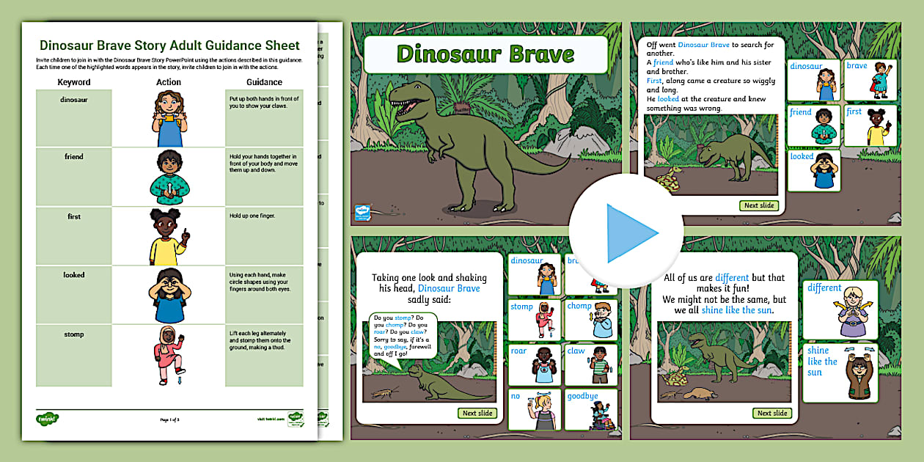
Task: Click 'Next slide' on the search slide
Action: pyautogui.click(x=759, y=206)
